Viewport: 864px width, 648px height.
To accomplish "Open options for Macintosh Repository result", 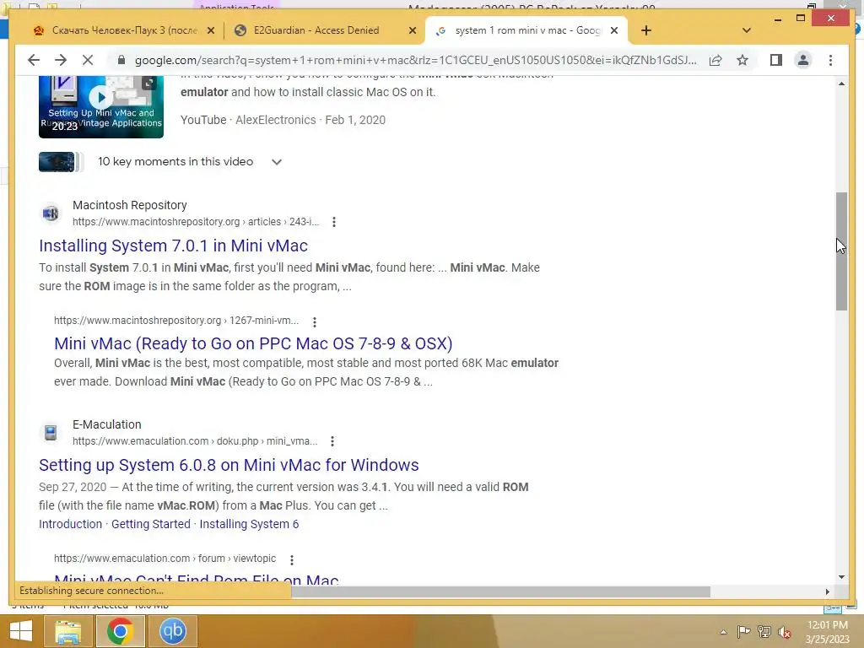I will click(334, 222).
